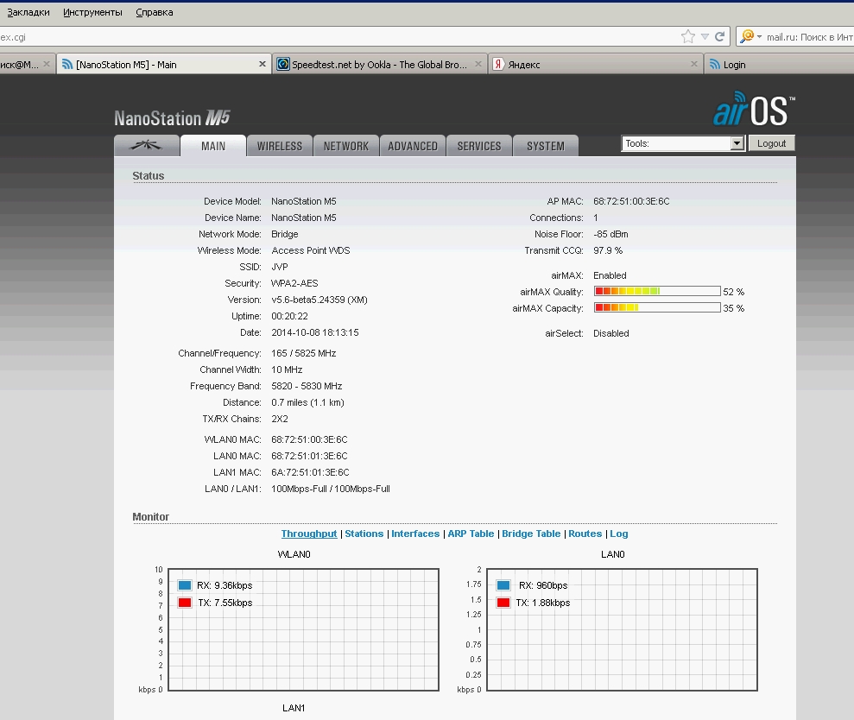Click the version text v5.6-beta5.24359 (XM)
Screen dimensions: 854x720
[319, 300]
